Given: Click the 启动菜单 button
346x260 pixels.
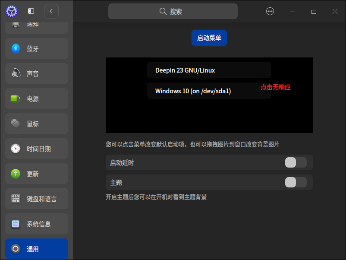Looking at the screenshot, I should (209, 38).
